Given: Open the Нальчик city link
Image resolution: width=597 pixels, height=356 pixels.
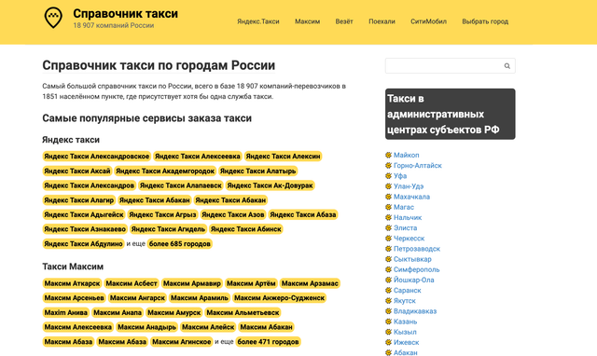Looking at the screenshot, I should click(408, 217).
